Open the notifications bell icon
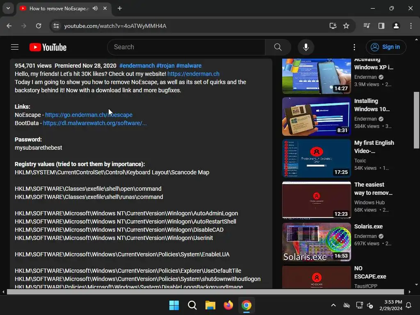Viewport: 420px width, 315px height. pos(409,305)
